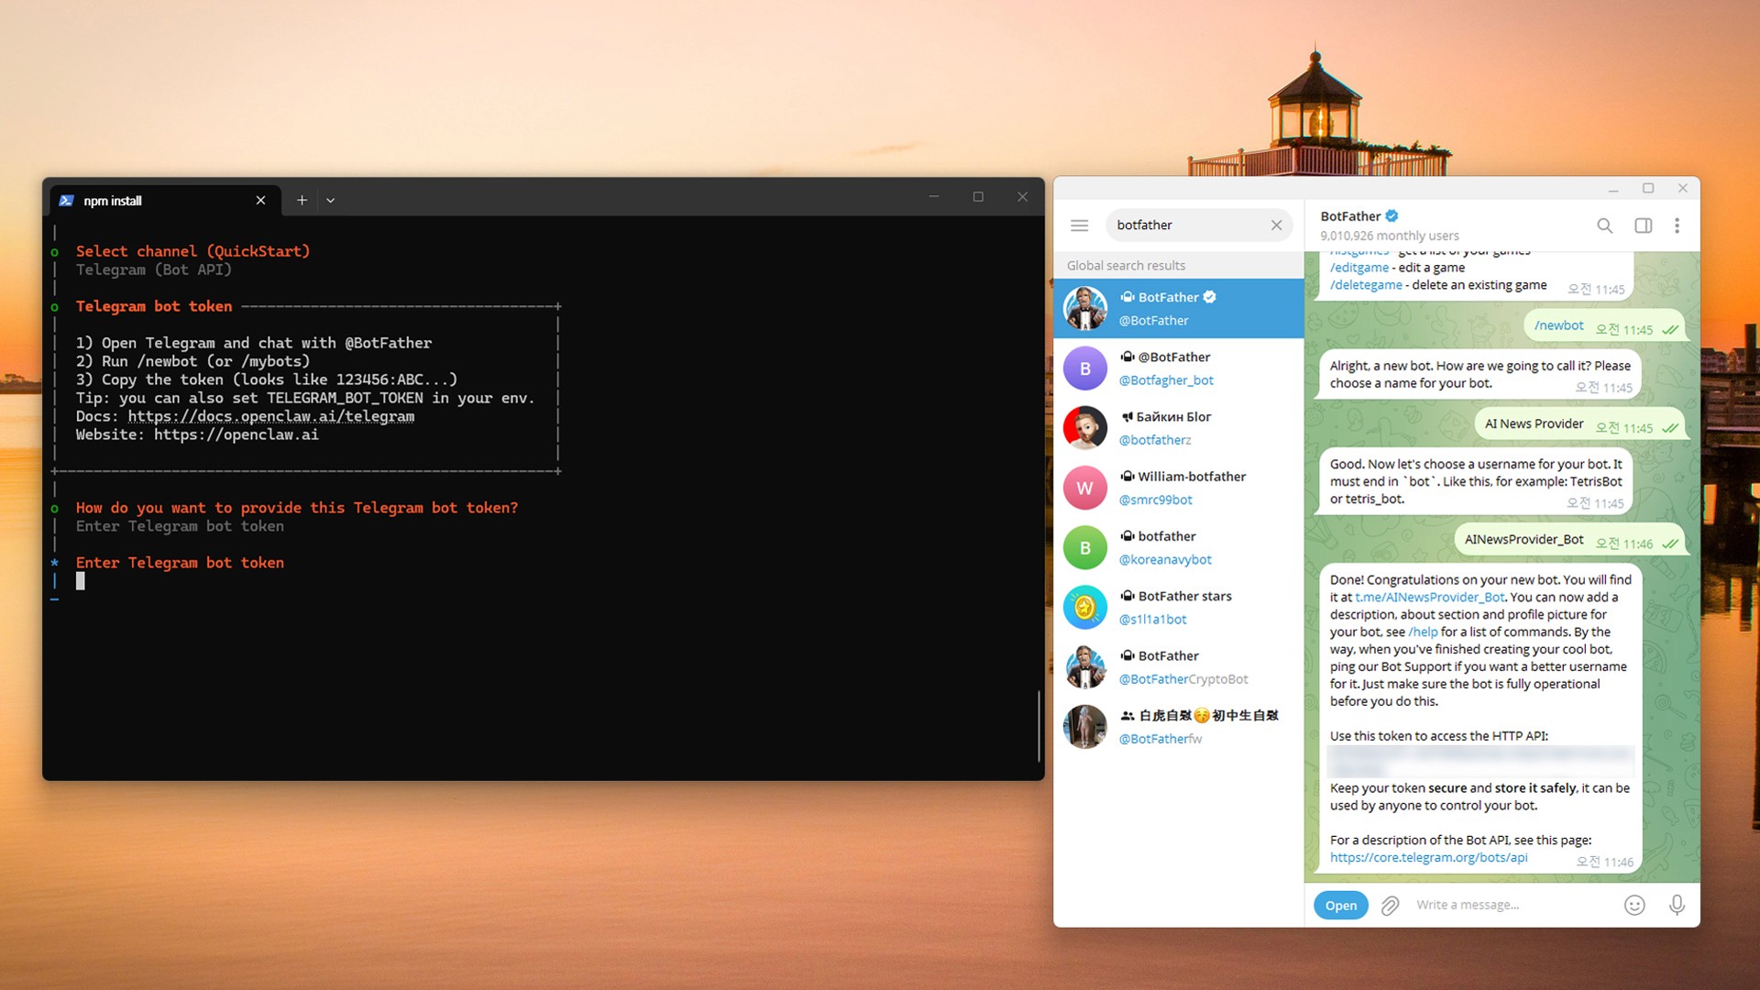Open the chat three-dot more menu
The image size is (1760, 990).
tap(1677, 225)
